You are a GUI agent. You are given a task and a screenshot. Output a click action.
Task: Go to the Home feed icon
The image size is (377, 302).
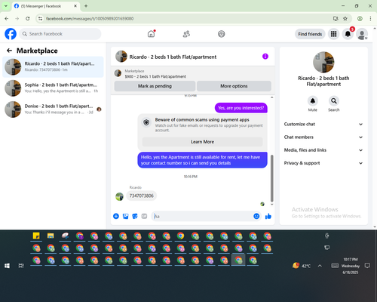tap(151, 34)
